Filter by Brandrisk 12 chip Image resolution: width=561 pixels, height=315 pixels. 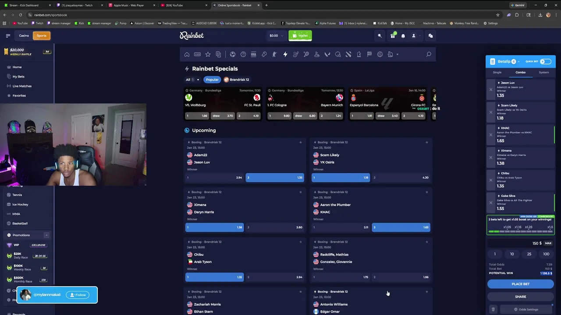click(237, 80)
